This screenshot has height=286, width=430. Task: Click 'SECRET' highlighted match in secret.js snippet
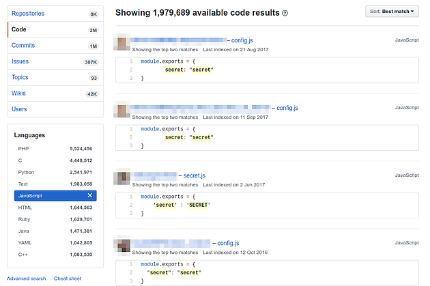tap(198, 205)
